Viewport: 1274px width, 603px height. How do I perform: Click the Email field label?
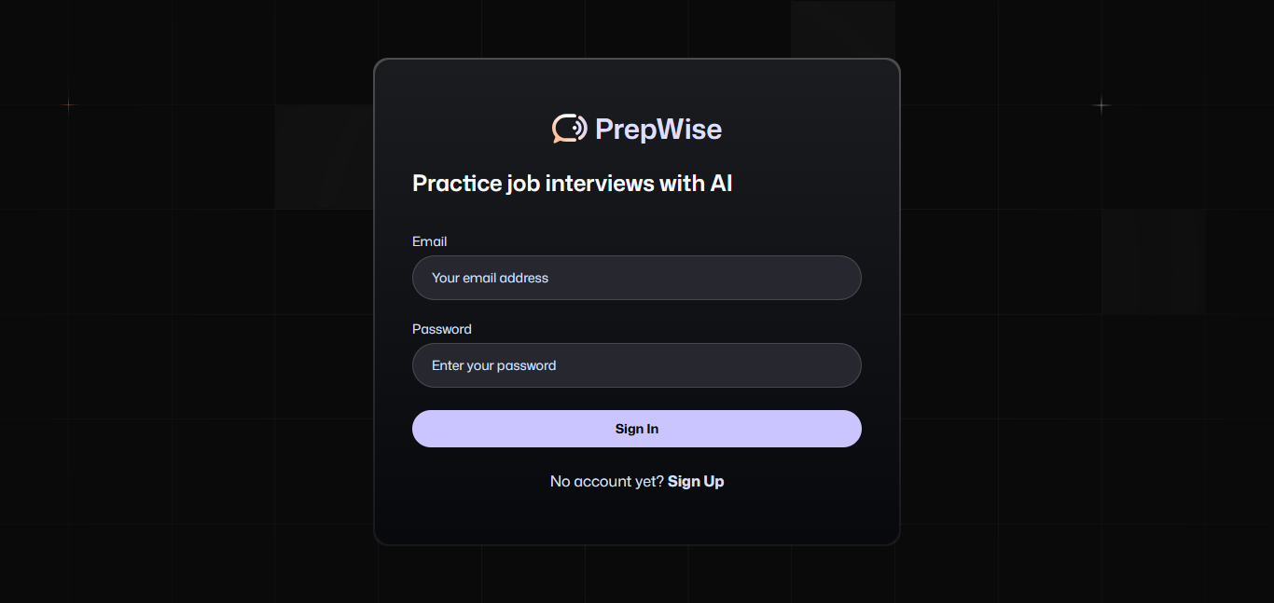point(429,241)
